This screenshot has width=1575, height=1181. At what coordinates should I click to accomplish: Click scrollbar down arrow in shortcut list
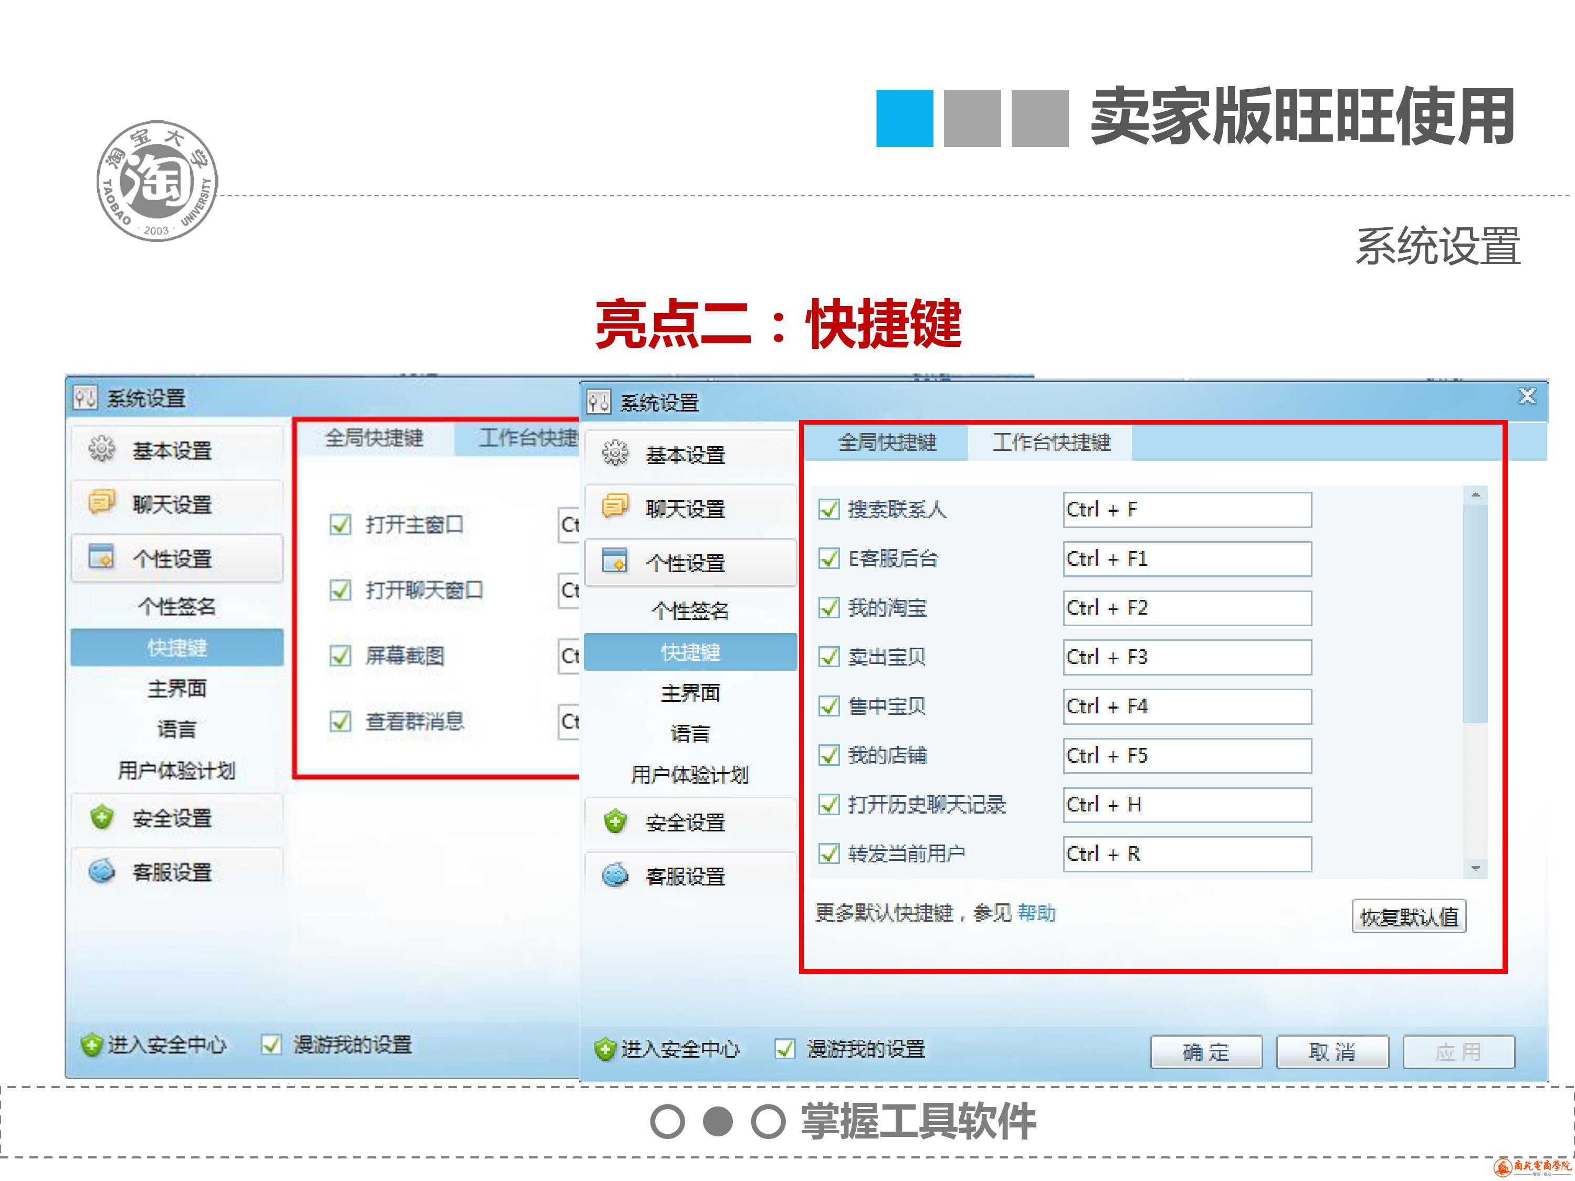coord(1475,869)
